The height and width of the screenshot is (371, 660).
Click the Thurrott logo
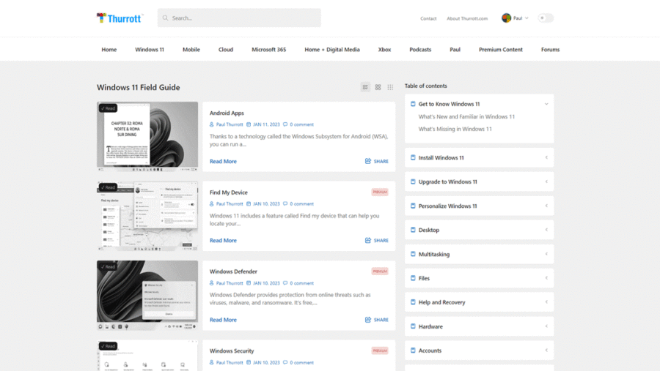[x=120, y=18]
